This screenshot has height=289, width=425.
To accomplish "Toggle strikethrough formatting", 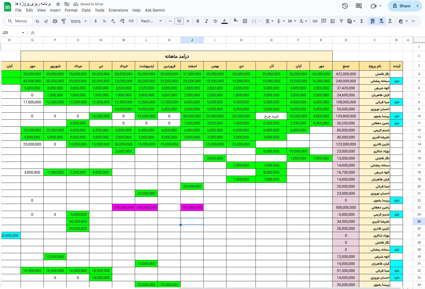I will [x=215, y=21].
